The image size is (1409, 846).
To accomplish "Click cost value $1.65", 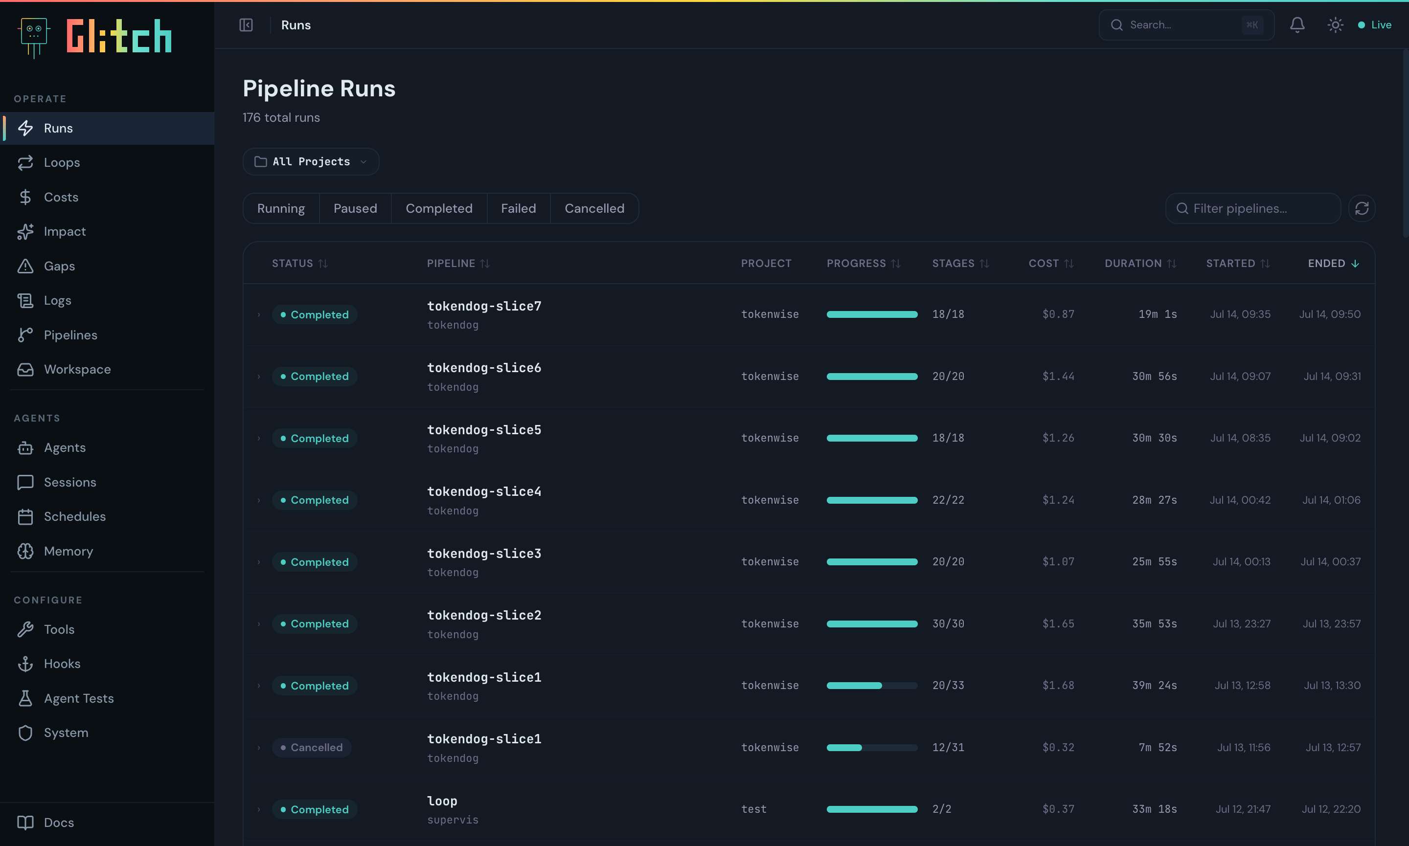I will (1058, 624).
